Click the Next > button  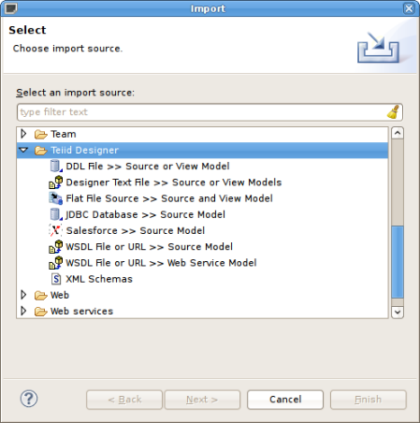[x=202, y=400]
